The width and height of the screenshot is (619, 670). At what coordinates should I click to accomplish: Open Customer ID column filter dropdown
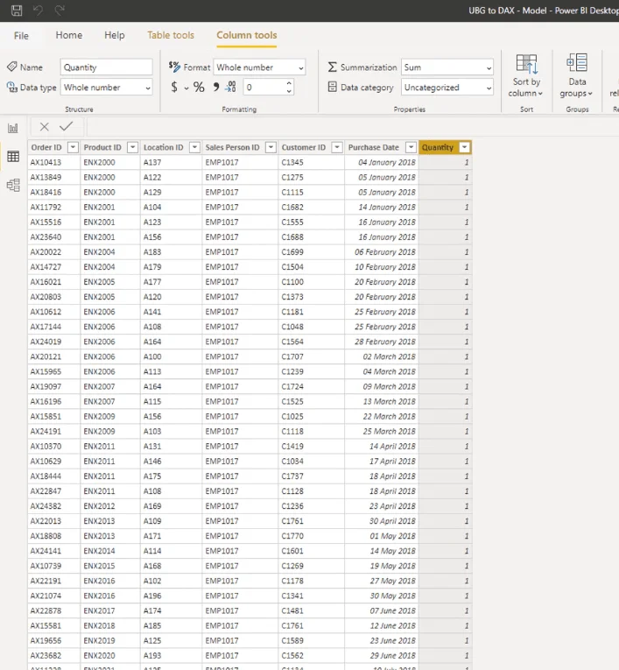point(337,147)
